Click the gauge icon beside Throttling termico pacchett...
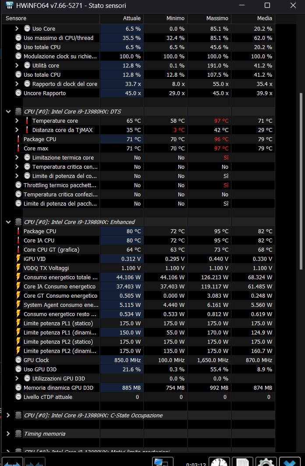The height and width of the screenshot is (466, 305). pos(18,185)
